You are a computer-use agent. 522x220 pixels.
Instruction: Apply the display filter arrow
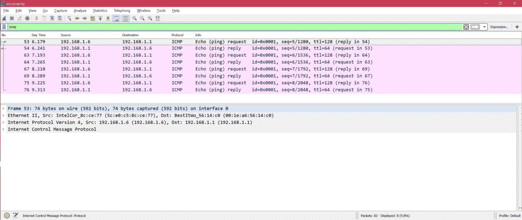[x=475, y=27]
